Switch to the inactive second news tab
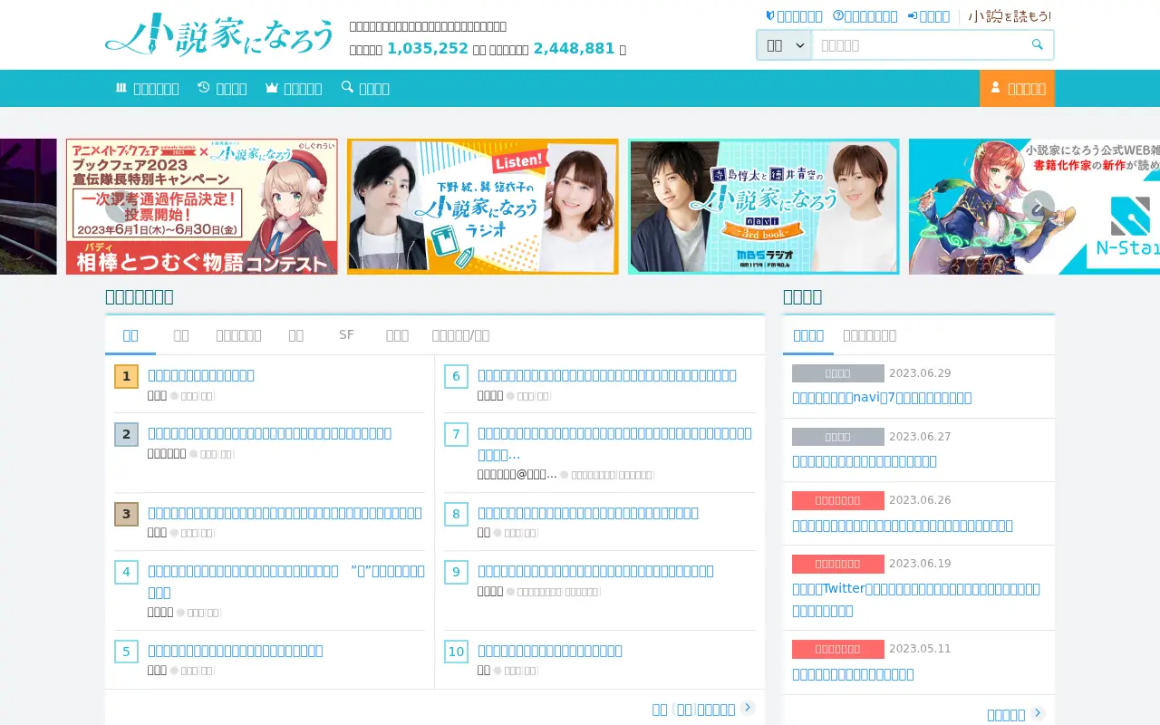The image size is (1160, 725). 869,335
